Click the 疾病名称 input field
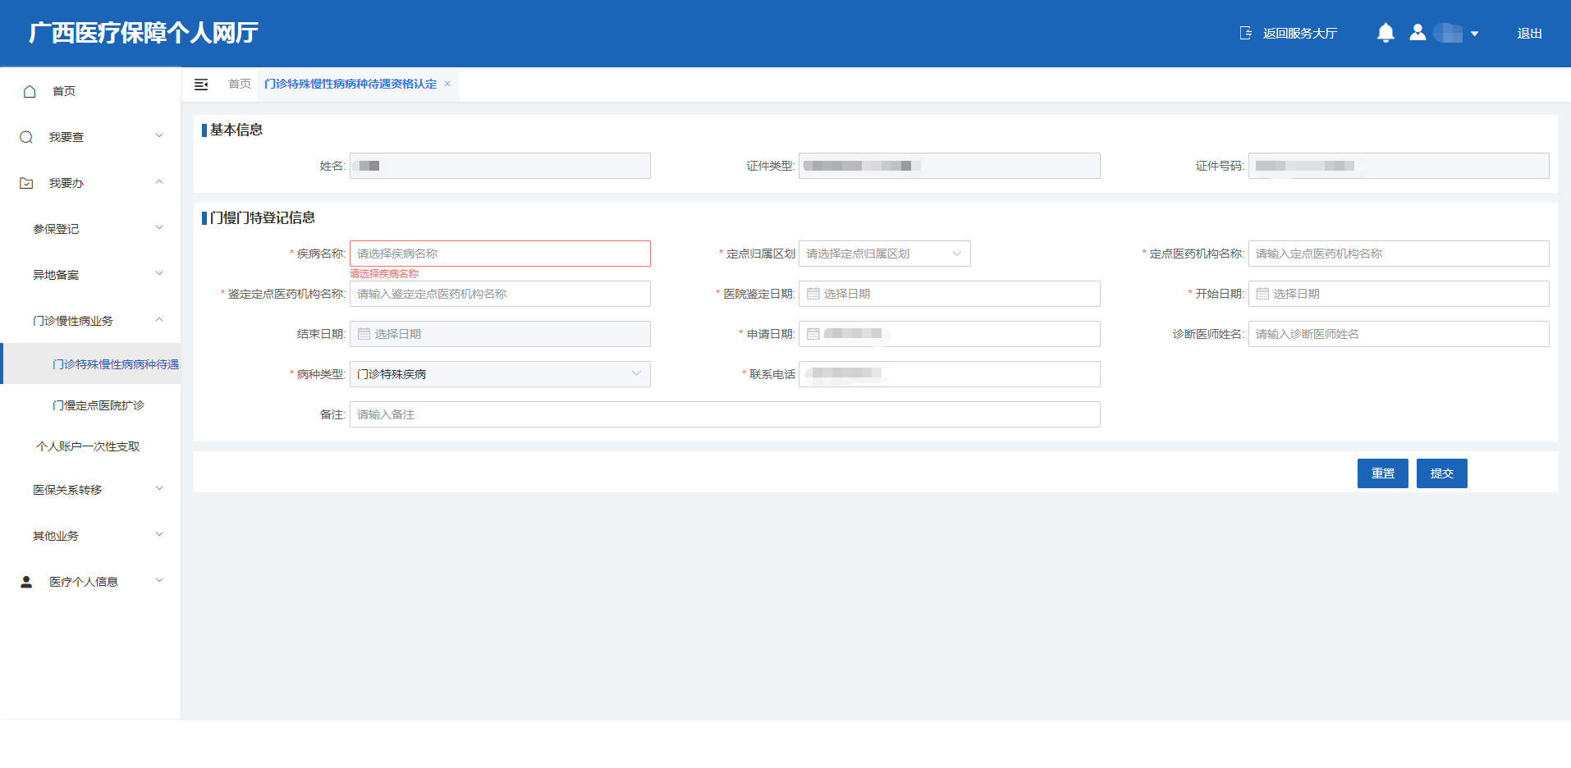This screenshot has height=768, width=1571. pos(500,254)
